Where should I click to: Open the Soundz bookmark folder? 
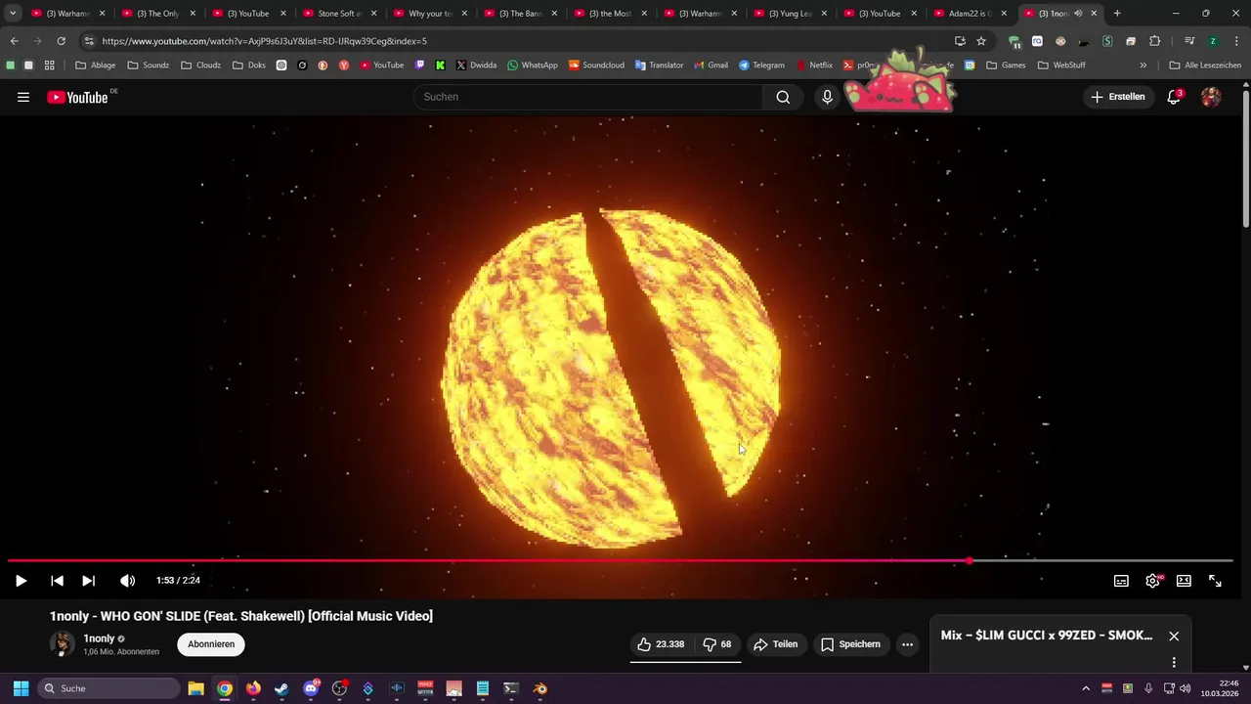point(149,66)
